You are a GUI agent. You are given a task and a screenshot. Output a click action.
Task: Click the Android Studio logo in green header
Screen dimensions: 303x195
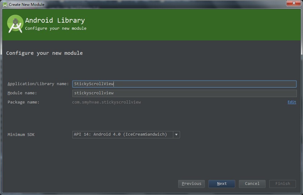pos(15,24)
